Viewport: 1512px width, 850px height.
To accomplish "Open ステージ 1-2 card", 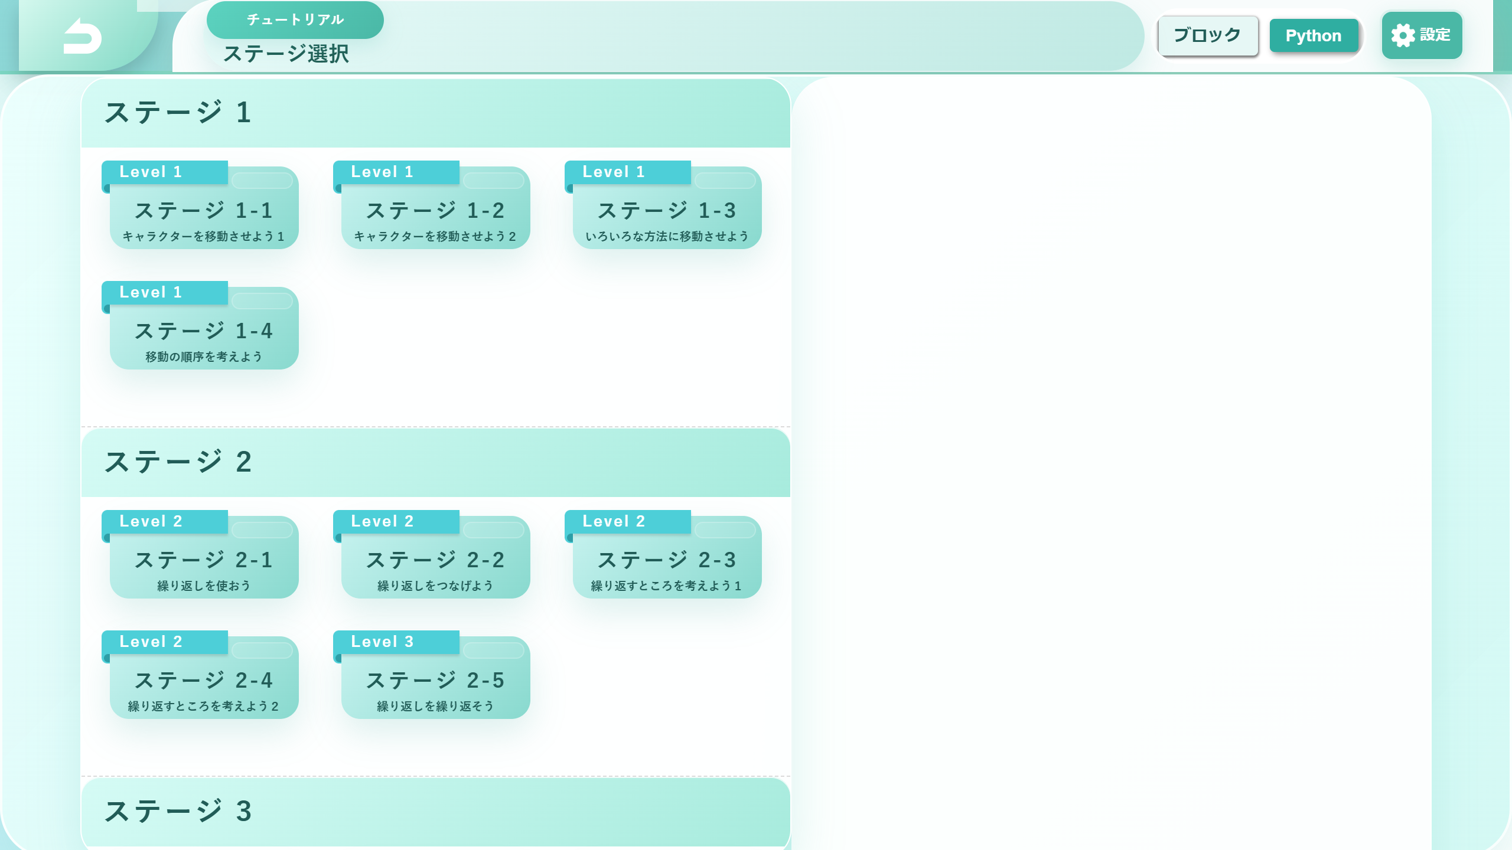I will (435, 208).
